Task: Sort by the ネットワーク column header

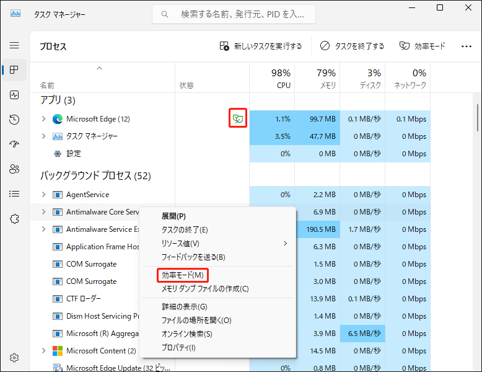Action: 408,78
